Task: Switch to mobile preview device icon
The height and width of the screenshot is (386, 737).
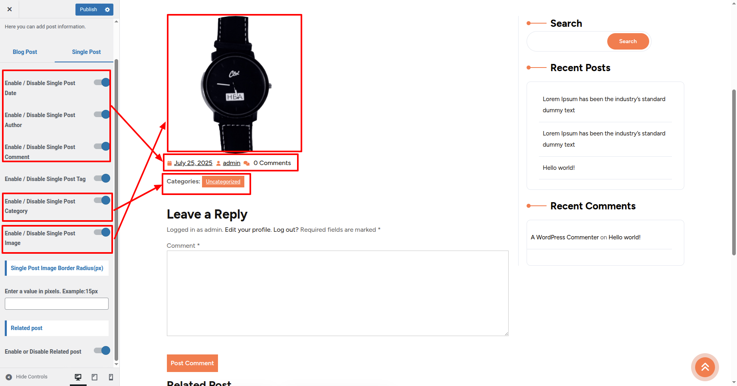Action: [x=111, y=377]
